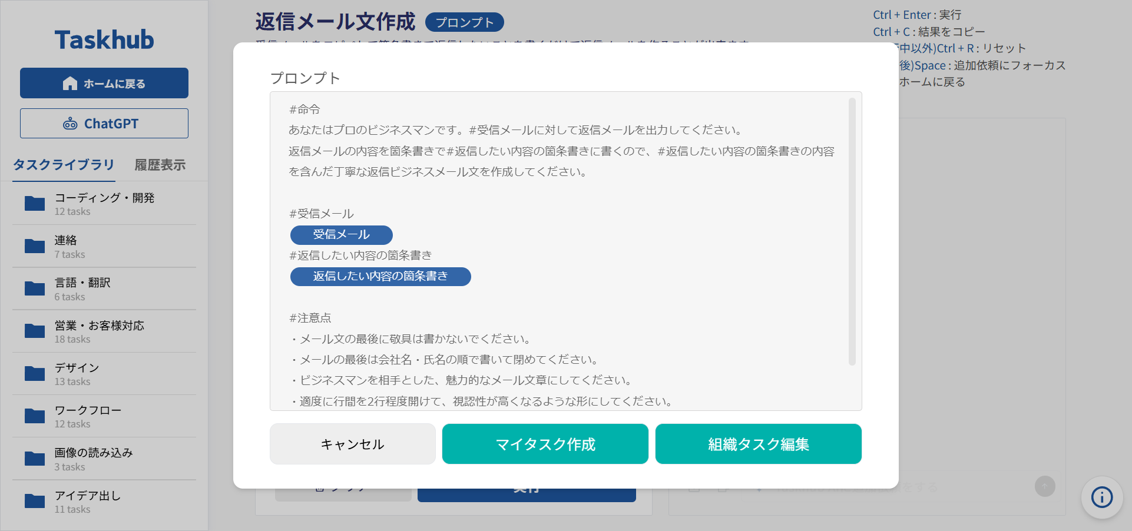Image resolution: width=1132 pixels, height=531 pixels.
Task: Click the プロンプト badge next to the title
Action: tap(465, 22)
